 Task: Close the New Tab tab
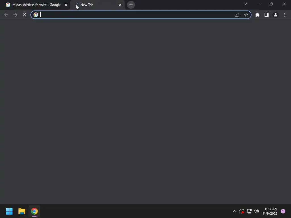pos(120,5)
